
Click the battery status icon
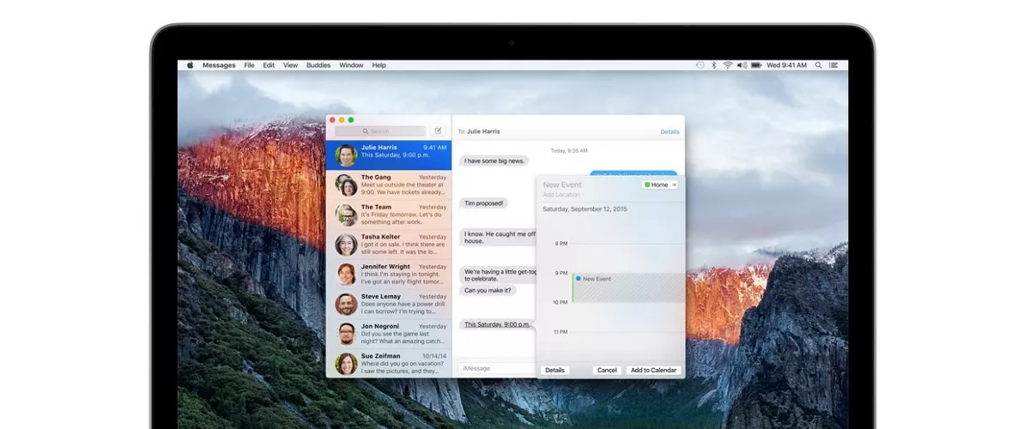pos(756,65)
